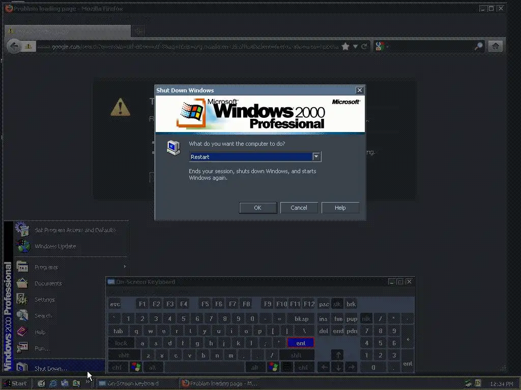
Task: Reload the Firefox page
Action: click(x=364, y=46)
